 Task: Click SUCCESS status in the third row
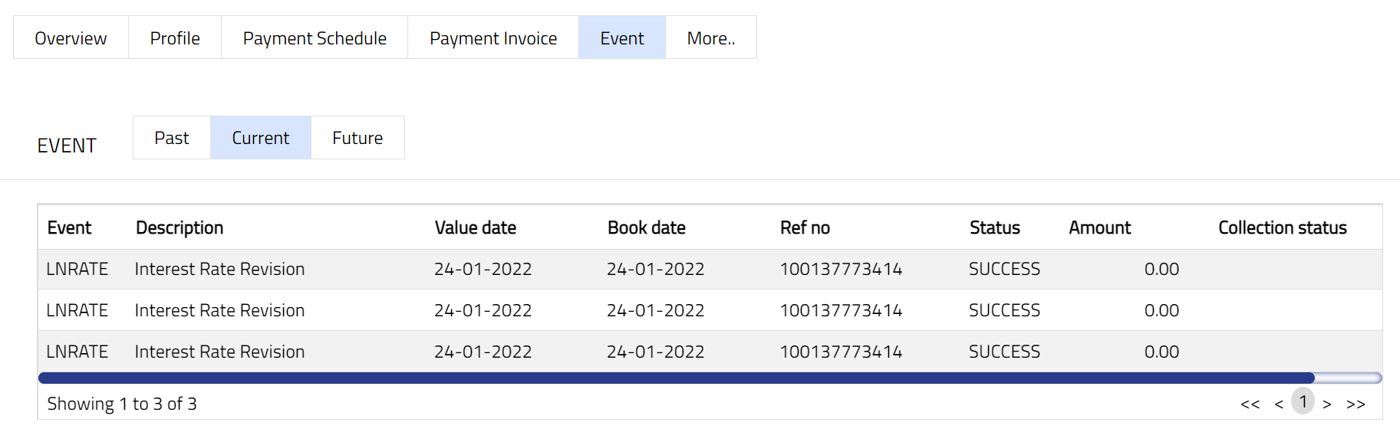pos(1004,352)
